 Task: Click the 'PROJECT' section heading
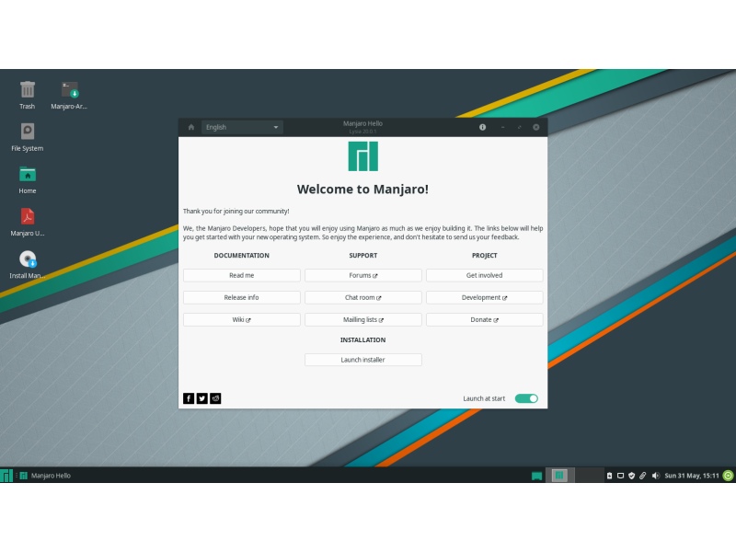485,256
